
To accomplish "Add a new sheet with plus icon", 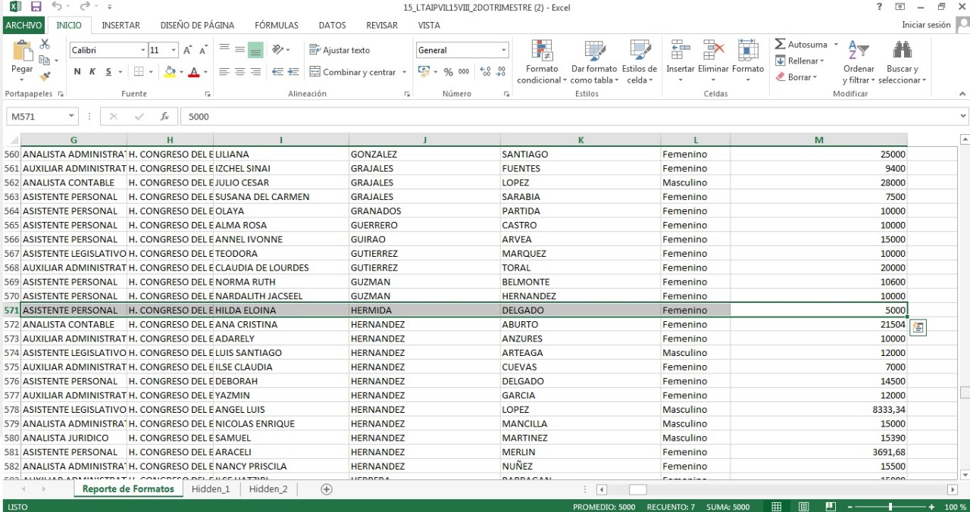I will pos(327,489).
